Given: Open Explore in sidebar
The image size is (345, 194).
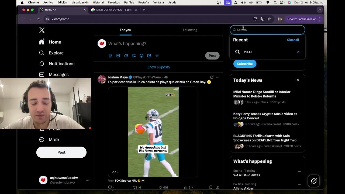Looking at the screenshot, I should coord(51,53).
